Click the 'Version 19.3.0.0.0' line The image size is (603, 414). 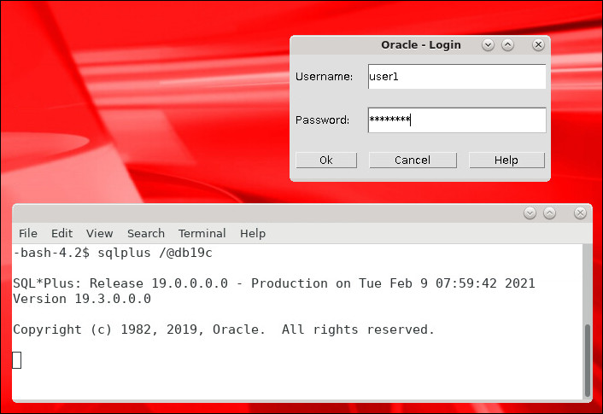click(x=82, y=299)
